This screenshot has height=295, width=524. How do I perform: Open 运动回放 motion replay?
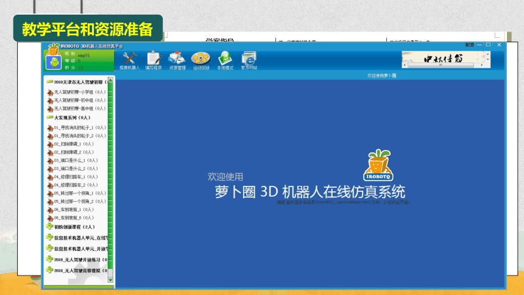point(201,60)
